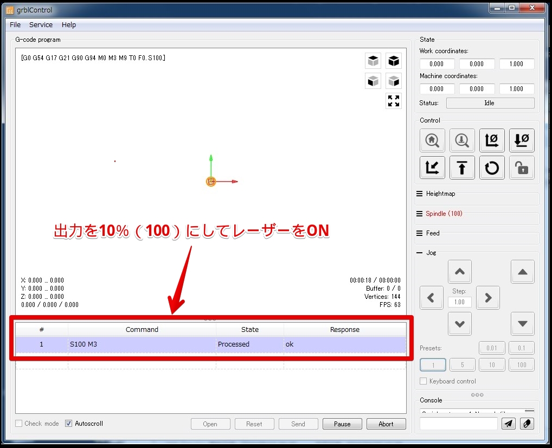Open the Help menu
Viewport: 552px width, 448px height.
point(69,24)
